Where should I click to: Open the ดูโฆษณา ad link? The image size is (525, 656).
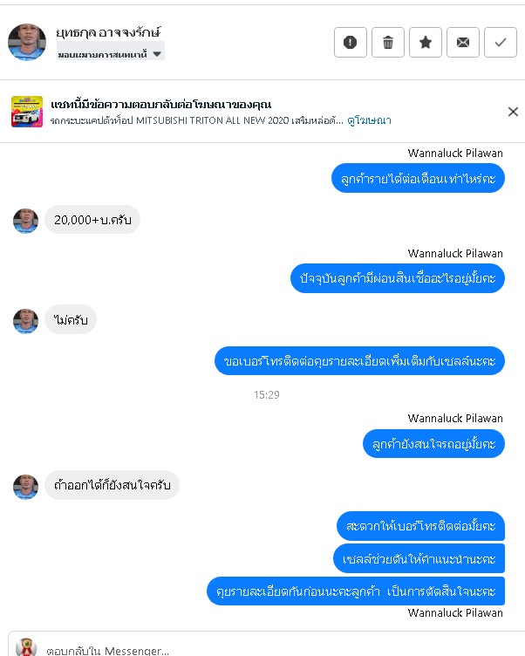pos(369,120)
